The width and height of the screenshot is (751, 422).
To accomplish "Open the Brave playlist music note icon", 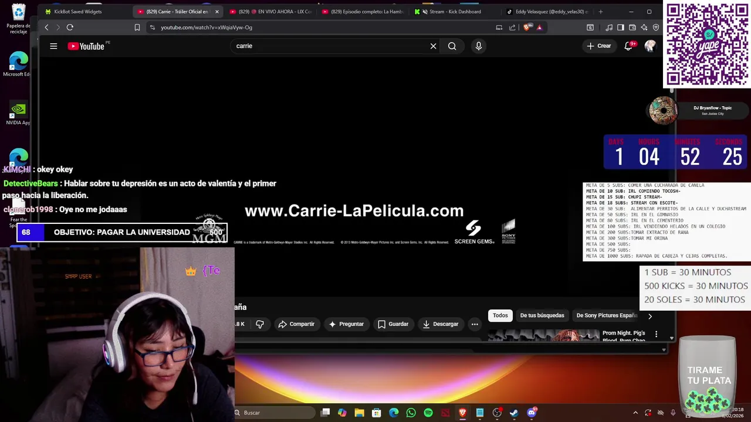I will [609, 28].
